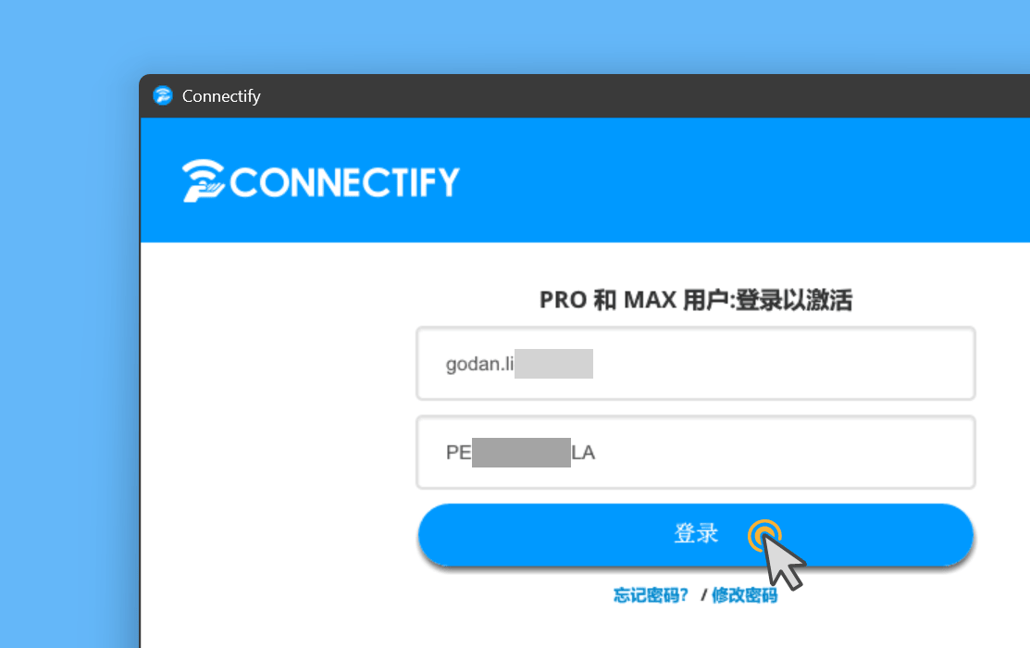Open the 修改密码 change password link
Viewport: 1030px width, 648px height.
click(744, 595)
